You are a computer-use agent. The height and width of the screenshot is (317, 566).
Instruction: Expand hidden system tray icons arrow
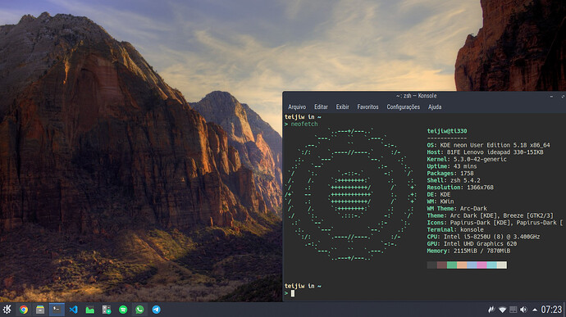pyautogui.click(x=535, y=310)
